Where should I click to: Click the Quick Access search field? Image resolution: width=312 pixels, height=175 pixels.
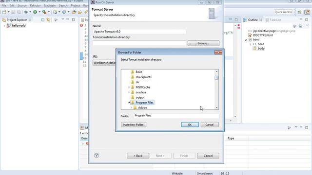point(283,12)
